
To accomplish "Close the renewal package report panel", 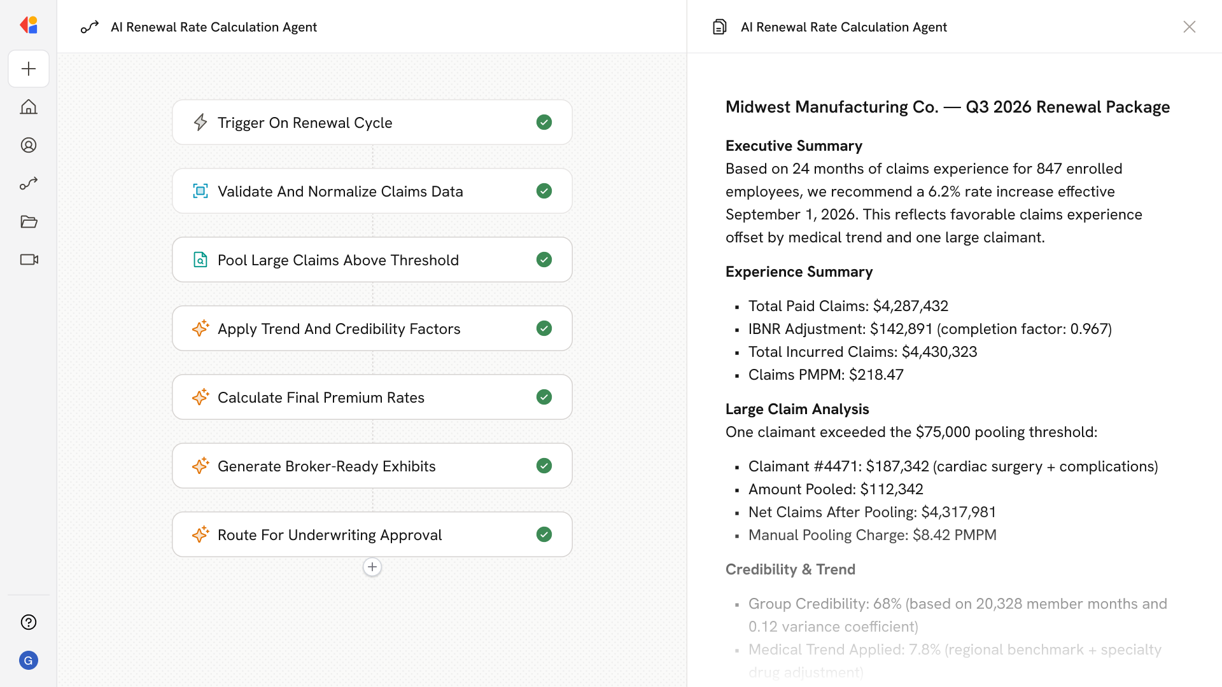I will point(1189,27).
